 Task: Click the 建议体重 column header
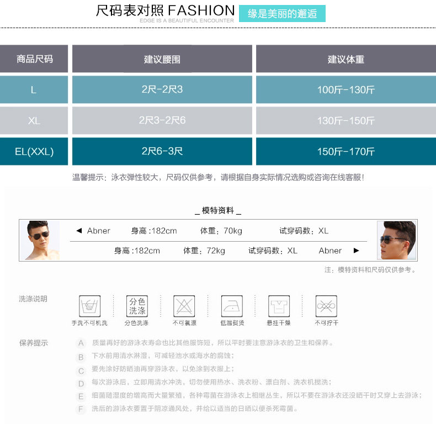(x=346, y=59)
